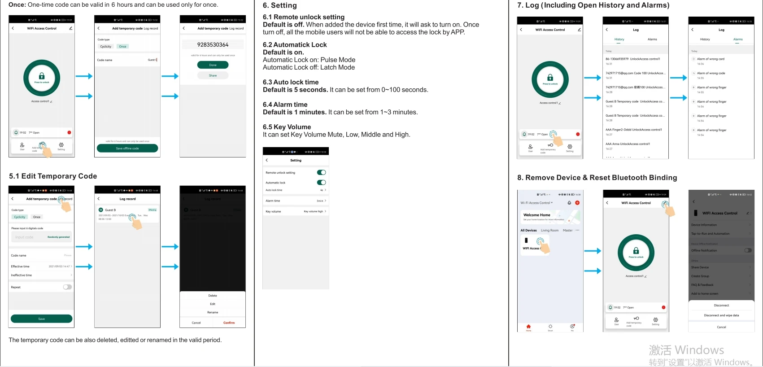Select History tab on Log listing unlock history
Screen dimensions: 763x367
click(619, 39)
